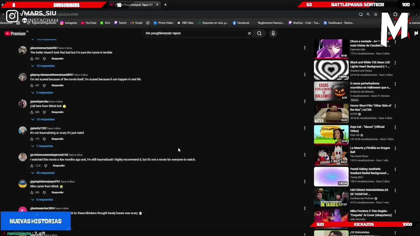Click Responder under @plavity1592's comment
Viewport: 420px width, 236px height.
(57, 139)
